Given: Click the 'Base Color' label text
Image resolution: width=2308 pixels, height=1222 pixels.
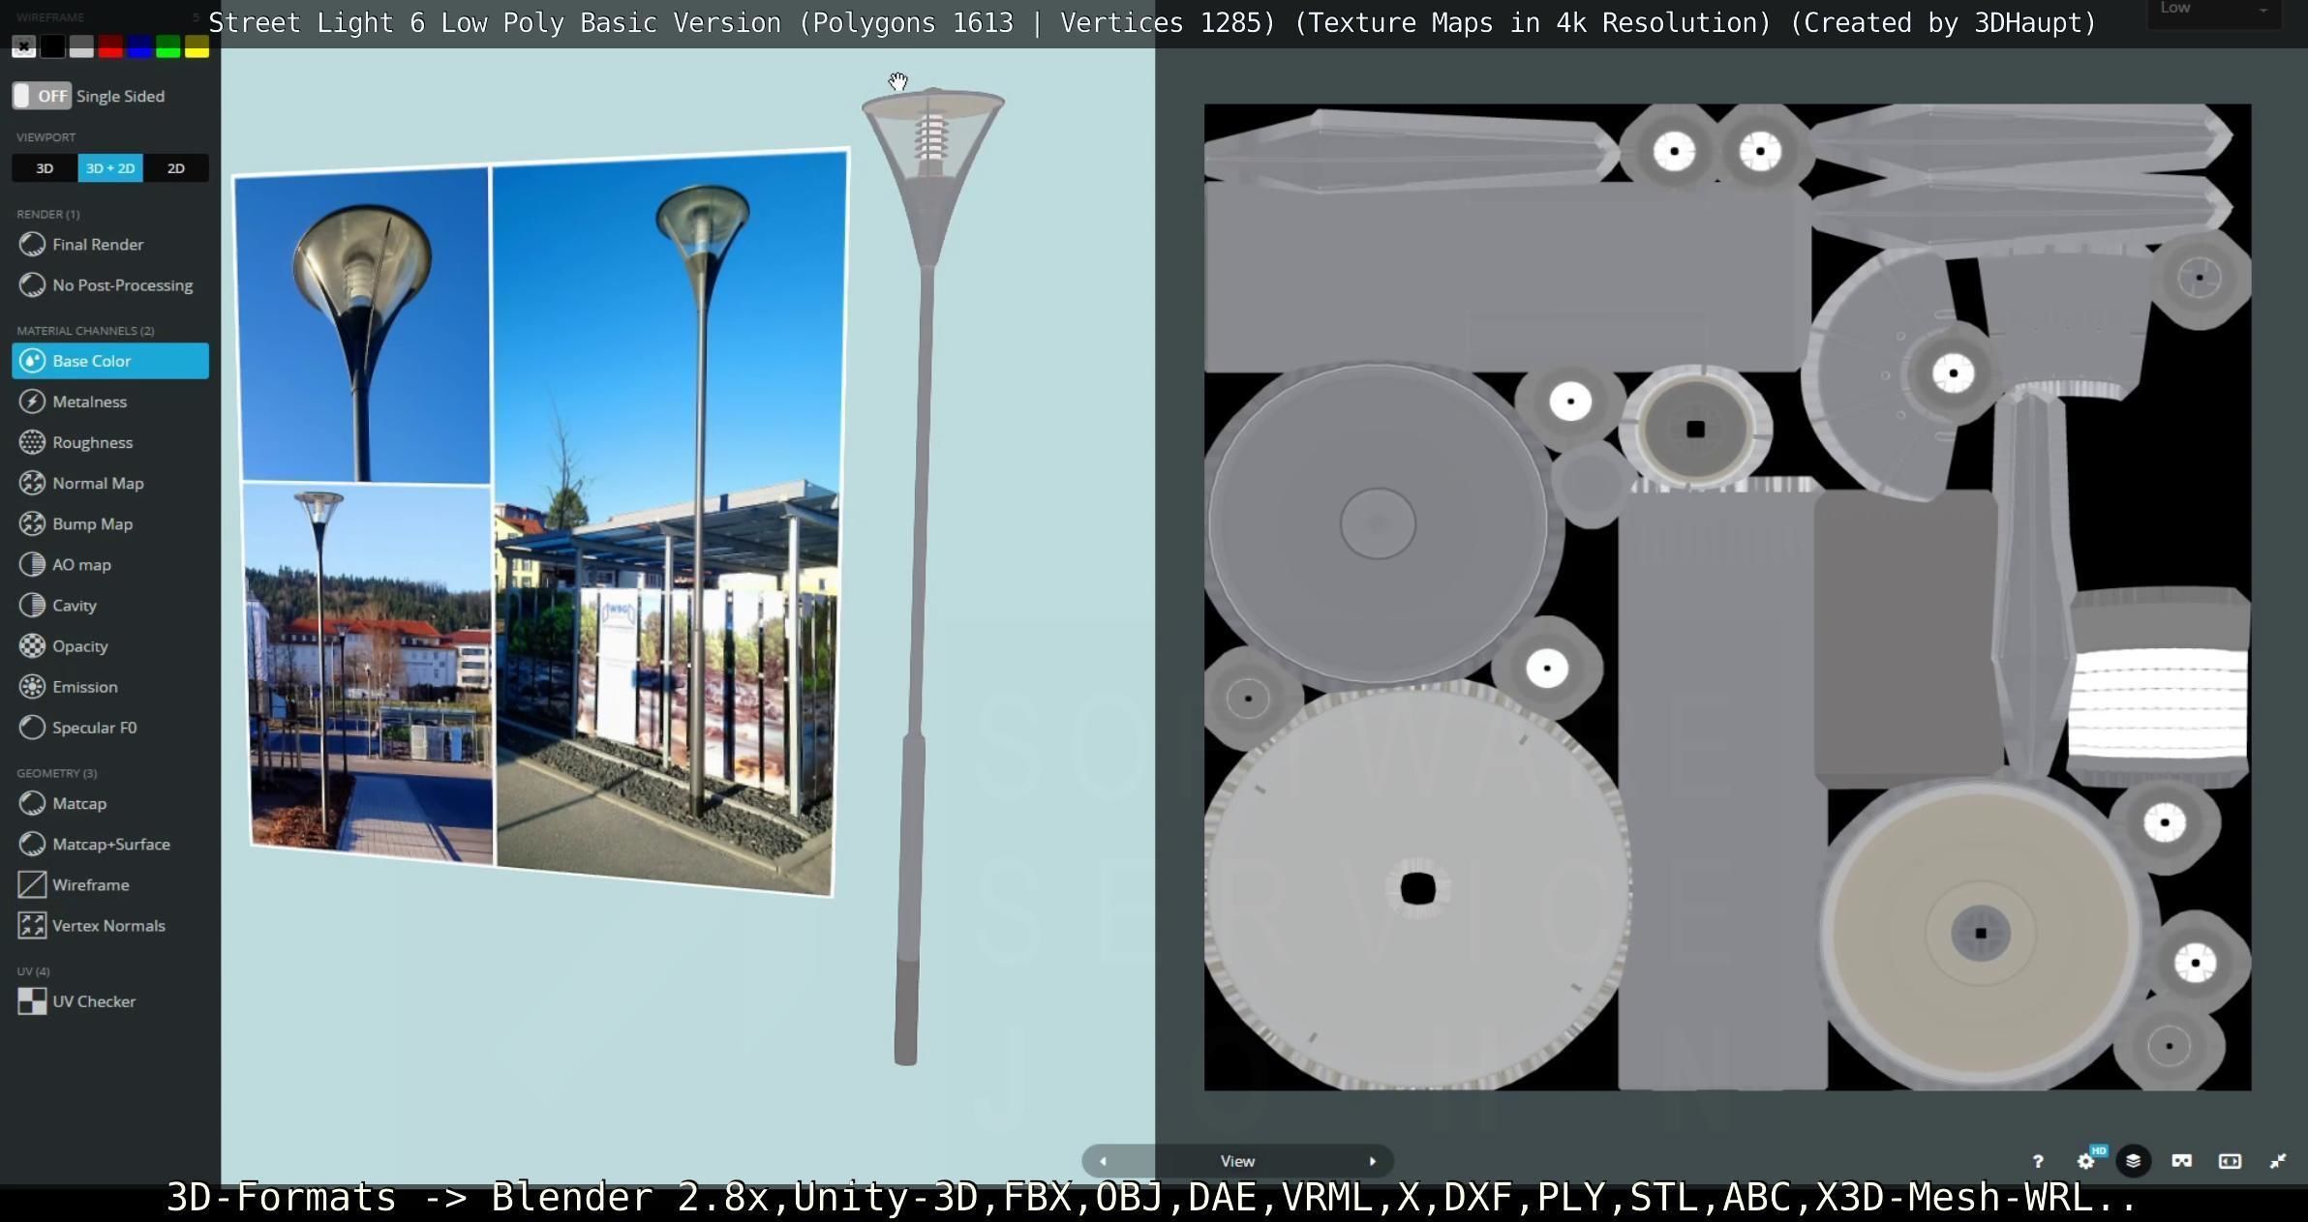Looking at the screenshot, I should tap(92, 361).
